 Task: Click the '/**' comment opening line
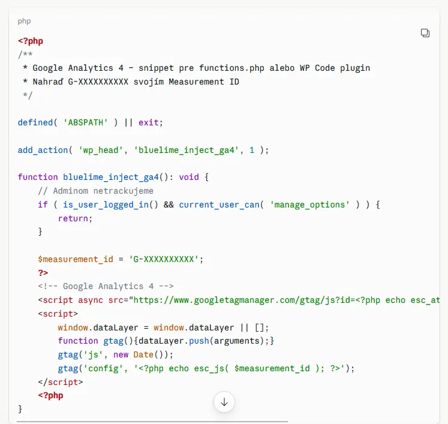pos(25,55)
